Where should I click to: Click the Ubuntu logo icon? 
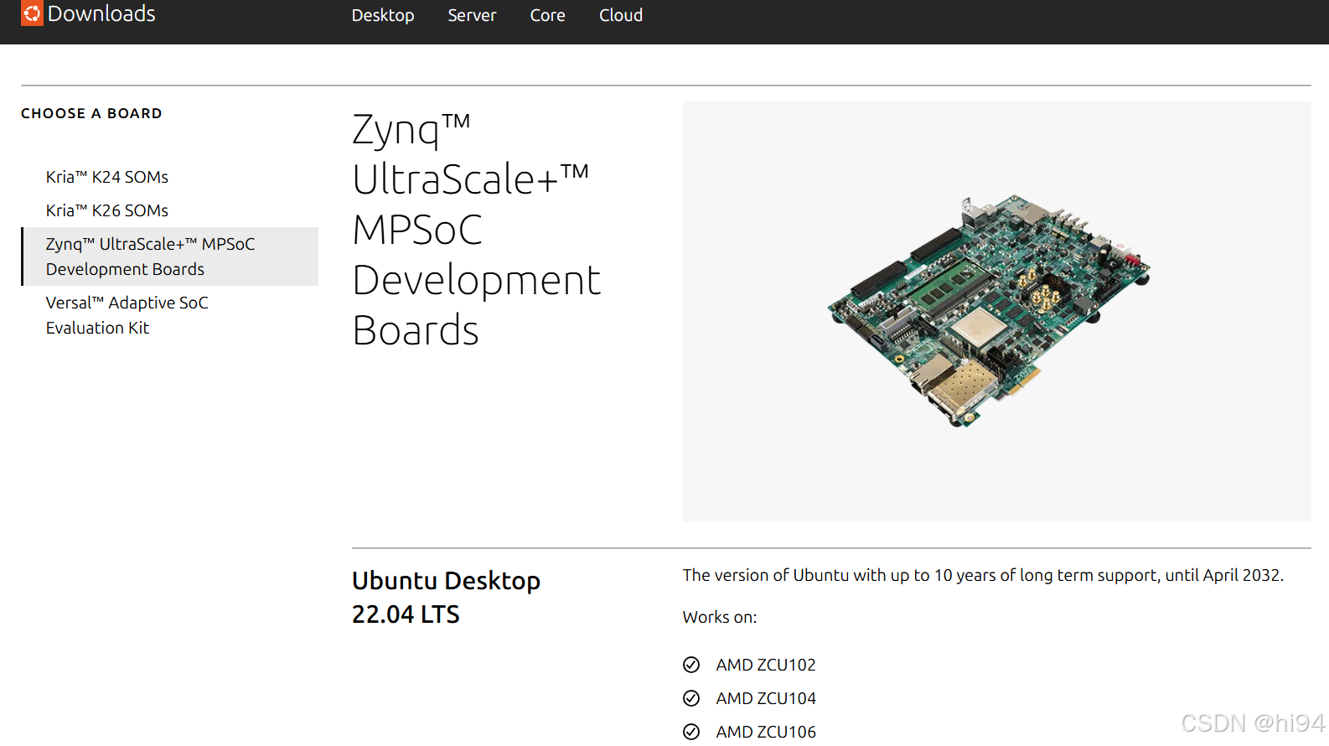32,13
